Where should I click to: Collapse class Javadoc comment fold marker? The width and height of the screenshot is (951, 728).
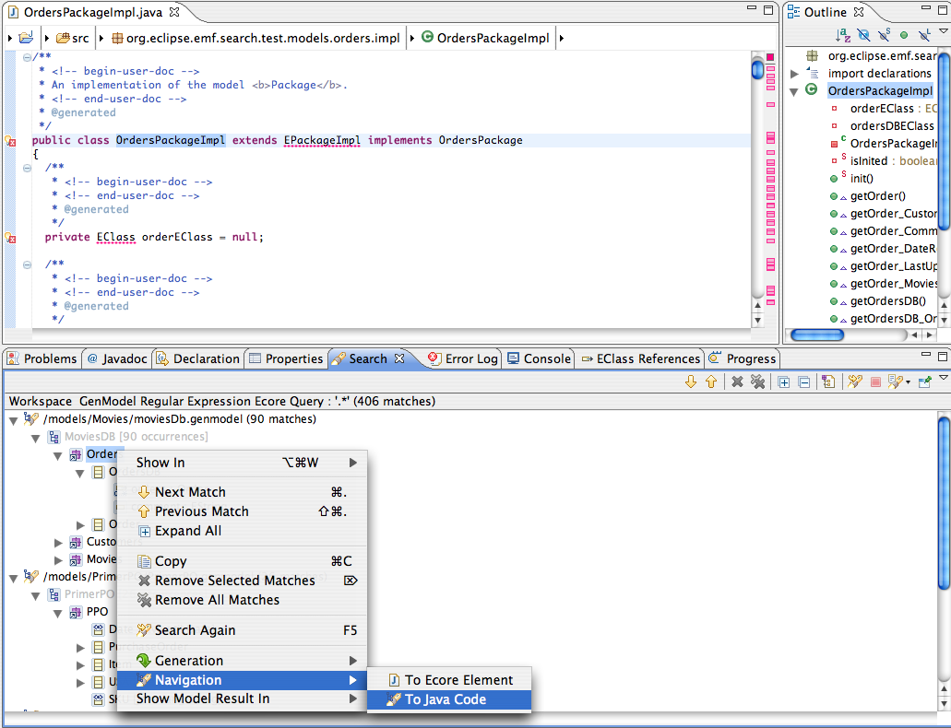[28, 57]
